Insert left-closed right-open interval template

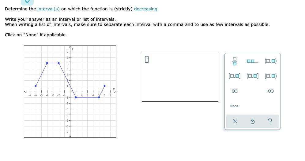(x=271, y=76)
